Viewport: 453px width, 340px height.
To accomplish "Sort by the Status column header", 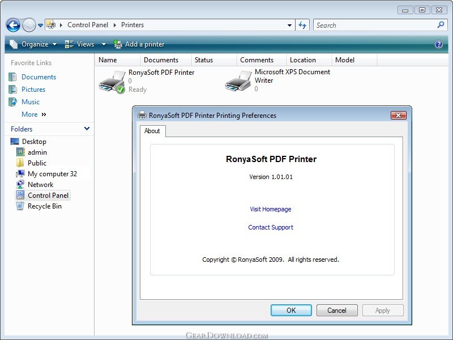I will pos(214,60).
